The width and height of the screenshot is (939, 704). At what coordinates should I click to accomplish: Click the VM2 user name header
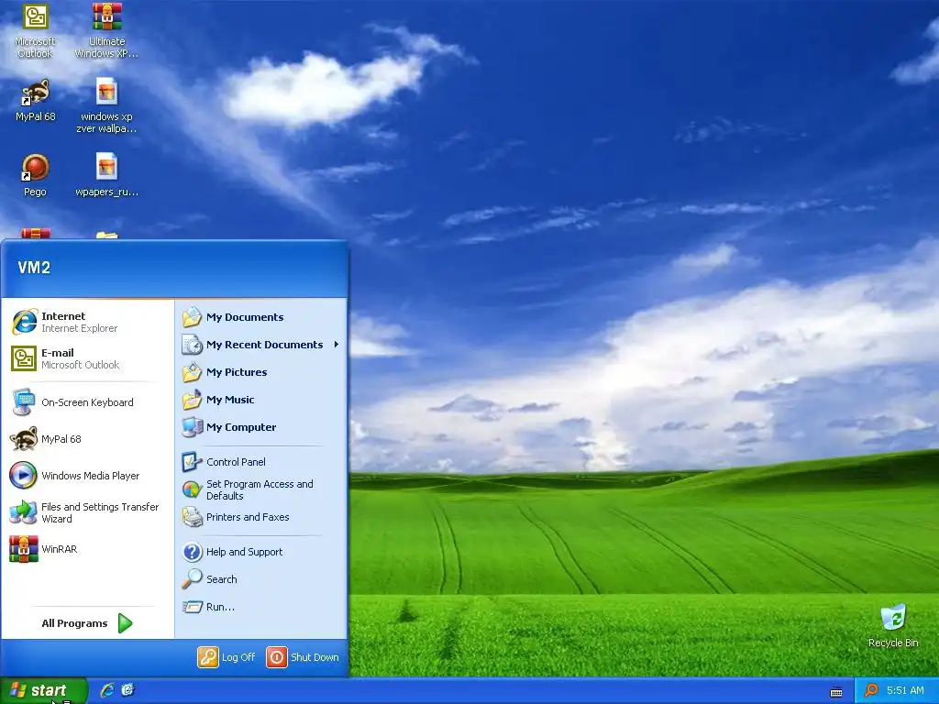tap(34, 268)
